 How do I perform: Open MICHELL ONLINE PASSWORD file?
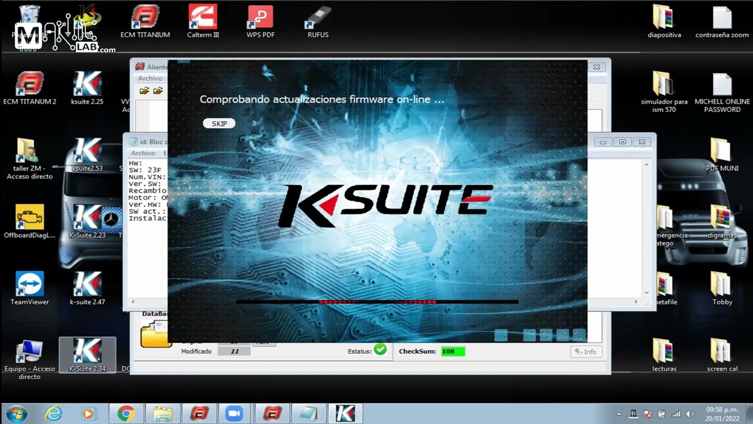tap(722, 92)
